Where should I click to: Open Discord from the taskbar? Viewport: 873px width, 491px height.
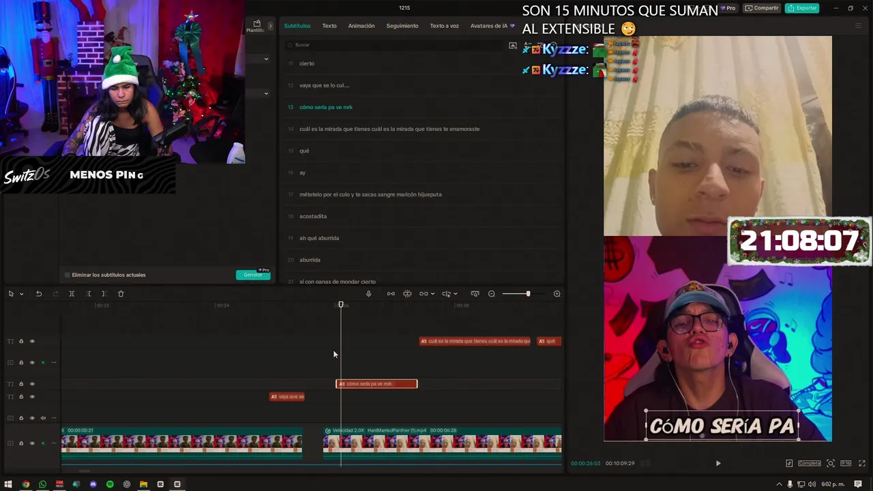coord(93,484)
